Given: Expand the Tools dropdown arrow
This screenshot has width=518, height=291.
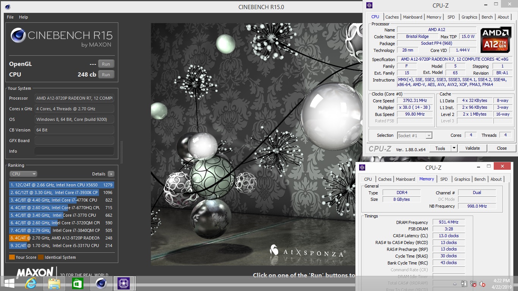Looking at the screenshot, I should tap(454, 148).
